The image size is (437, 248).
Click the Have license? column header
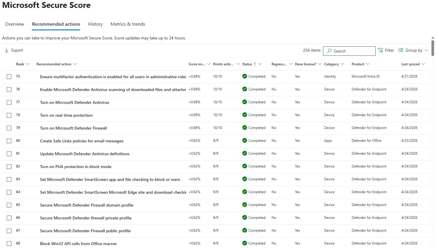305,64
